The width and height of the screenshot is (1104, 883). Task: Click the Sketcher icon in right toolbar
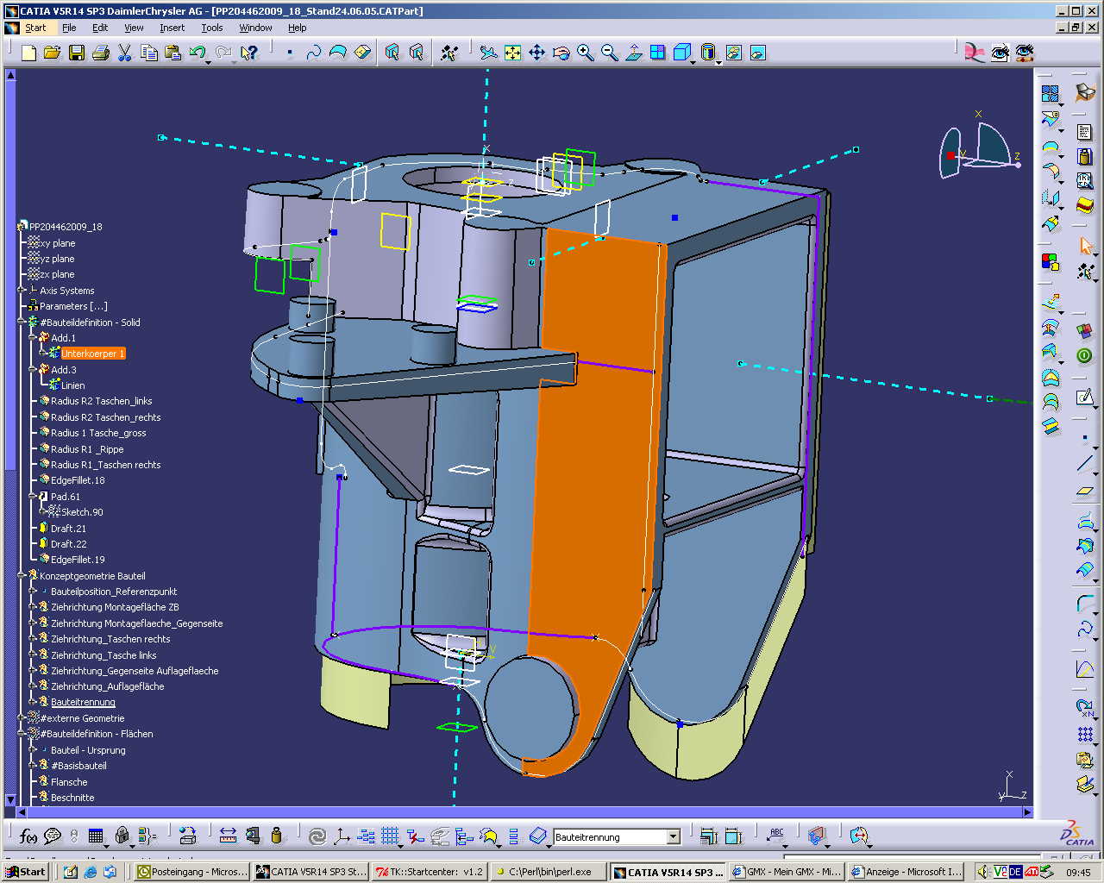1085,397
